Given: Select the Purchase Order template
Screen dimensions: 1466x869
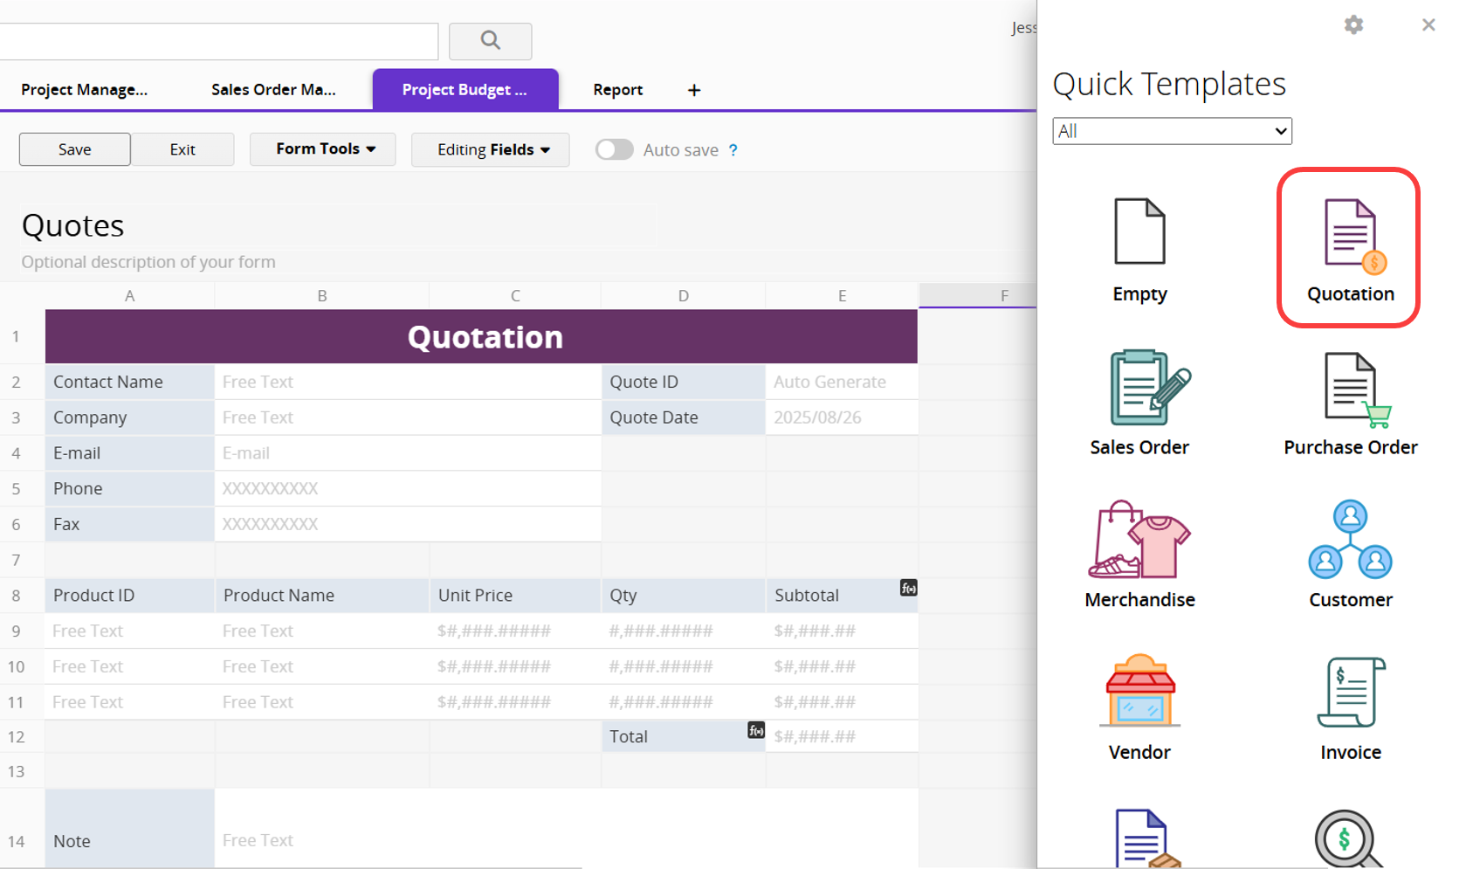Looking at the screenshot, I should pos(1350,390).
